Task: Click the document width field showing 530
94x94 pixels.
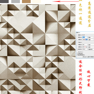Action: 85,45
